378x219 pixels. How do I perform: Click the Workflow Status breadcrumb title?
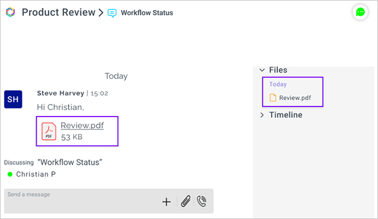pos(147,13)
